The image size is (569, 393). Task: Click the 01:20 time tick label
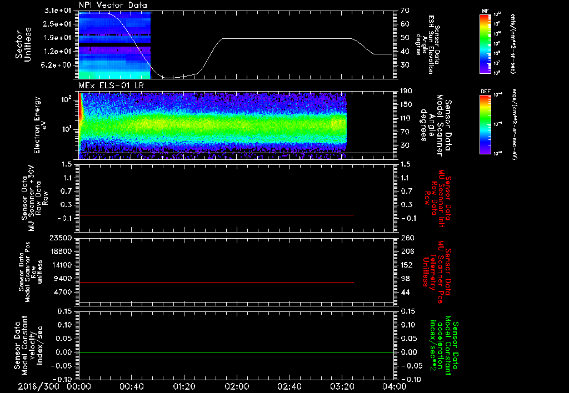coord(184,386)
